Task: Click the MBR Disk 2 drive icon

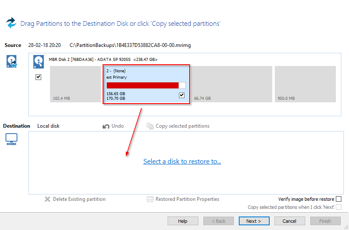Action: (x=39, y=61)
